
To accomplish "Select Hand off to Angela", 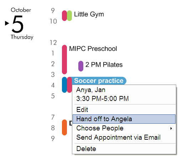I will [x=124, y=119].
